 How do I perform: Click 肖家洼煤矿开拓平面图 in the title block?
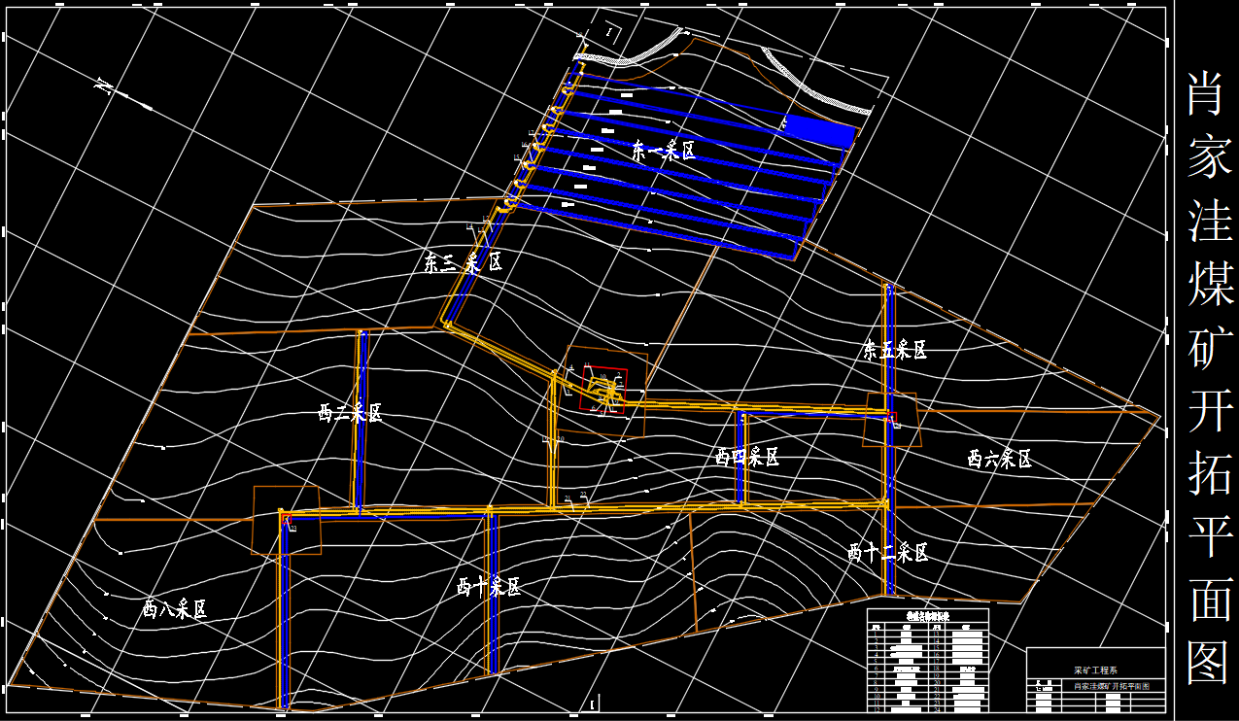(1111, 686)
